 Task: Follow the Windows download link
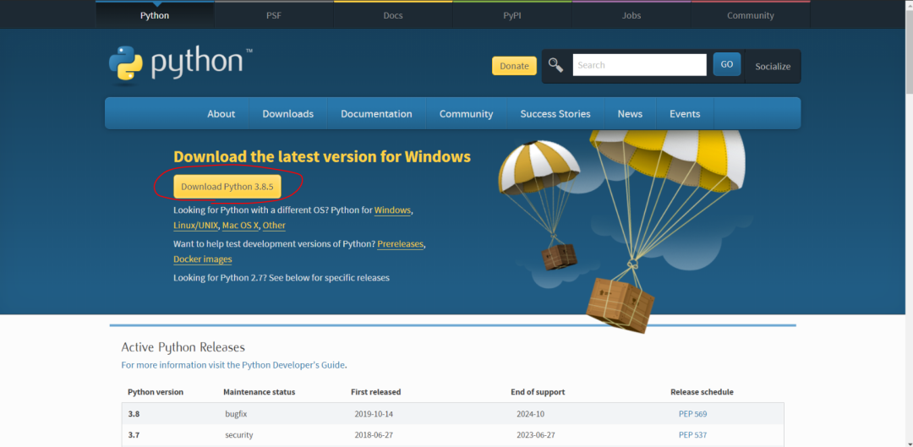pos(392,210)
